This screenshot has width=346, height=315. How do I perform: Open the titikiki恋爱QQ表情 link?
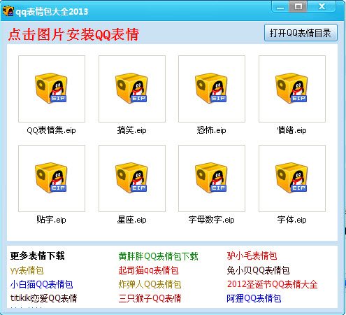[x=44, y=298]
